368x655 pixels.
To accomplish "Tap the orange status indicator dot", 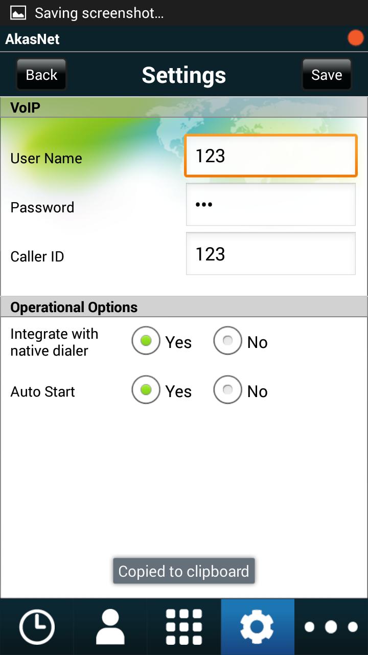I will click(x=355, y=38).
